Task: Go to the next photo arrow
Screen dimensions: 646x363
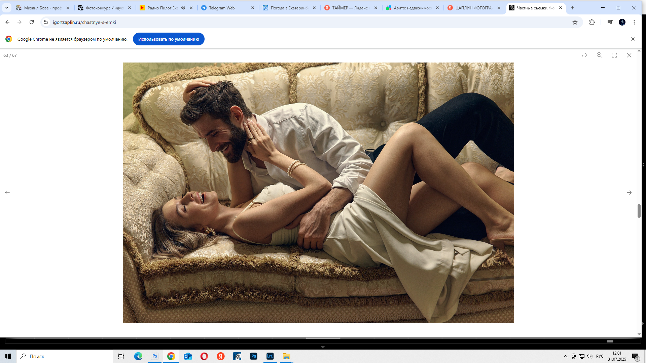Action: pyautogui.click(x=629, y=193)
